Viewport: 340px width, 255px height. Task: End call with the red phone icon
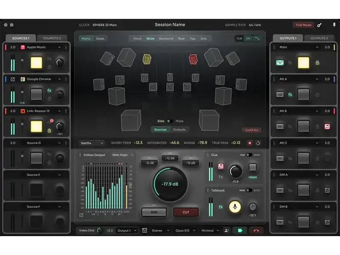tap(256, 231)
